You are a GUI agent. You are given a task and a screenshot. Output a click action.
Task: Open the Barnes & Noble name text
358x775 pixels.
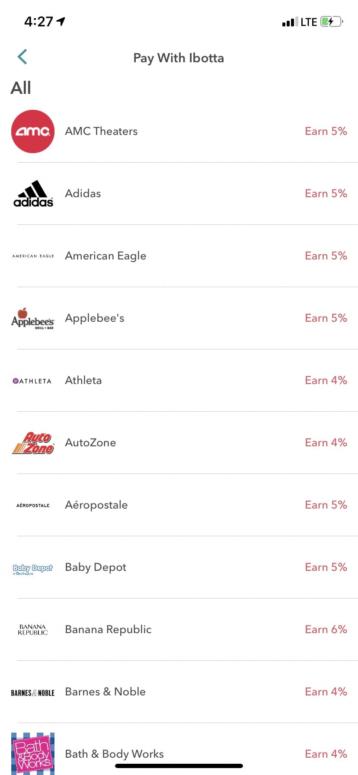(x=105, y=692)
